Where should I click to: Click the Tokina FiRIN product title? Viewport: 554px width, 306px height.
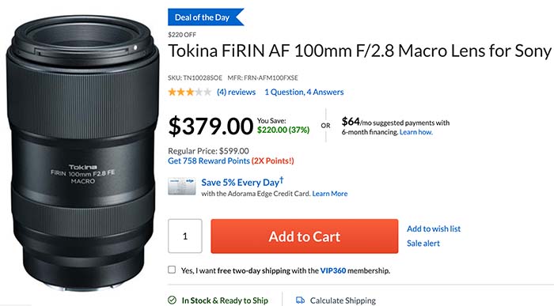[x=359, y=51]
